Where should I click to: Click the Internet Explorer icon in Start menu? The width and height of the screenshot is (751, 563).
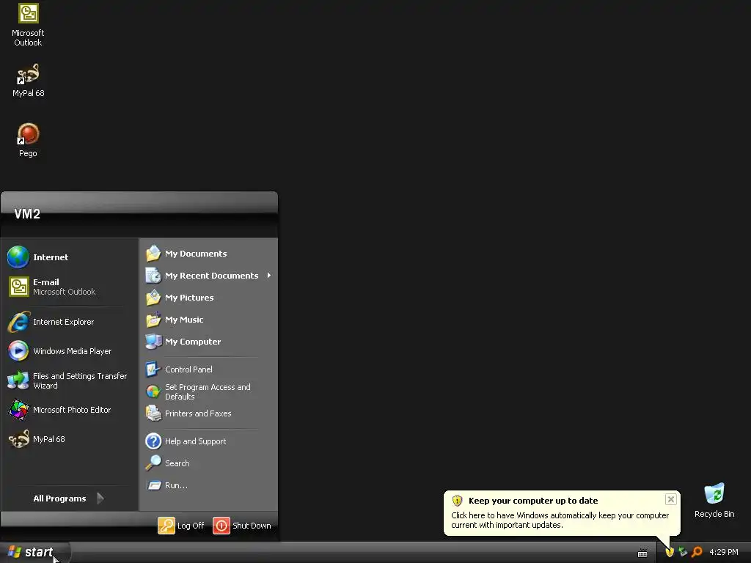click(18, 322)
